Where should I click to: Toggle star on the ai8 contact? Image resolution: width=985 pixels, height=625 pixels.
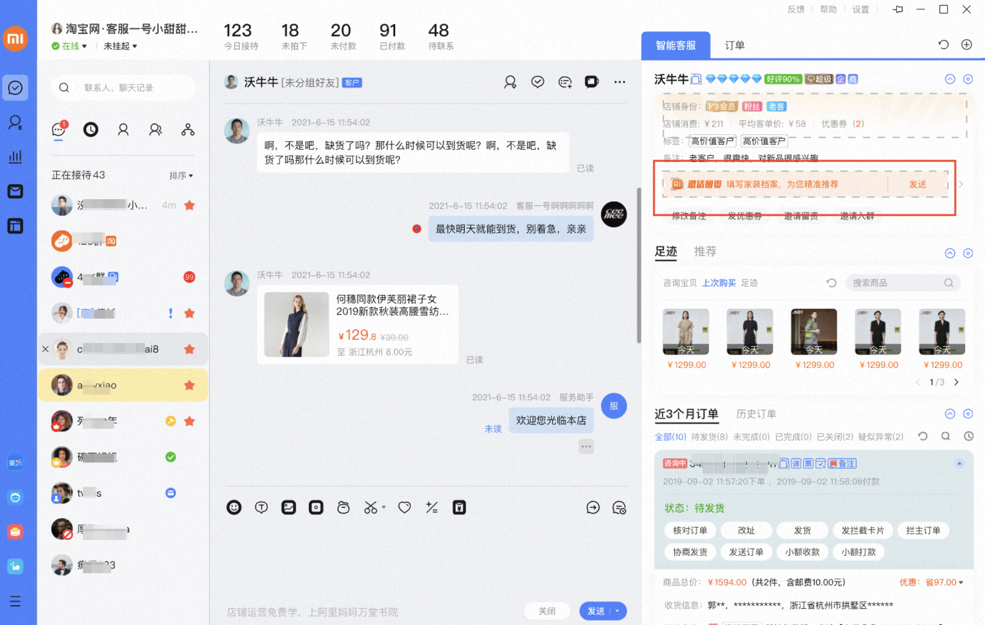(190, 349)
